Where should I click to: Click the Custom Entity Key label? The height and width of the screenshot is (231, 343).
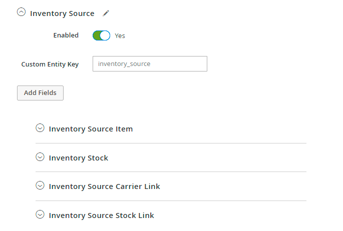pos(50,64)
